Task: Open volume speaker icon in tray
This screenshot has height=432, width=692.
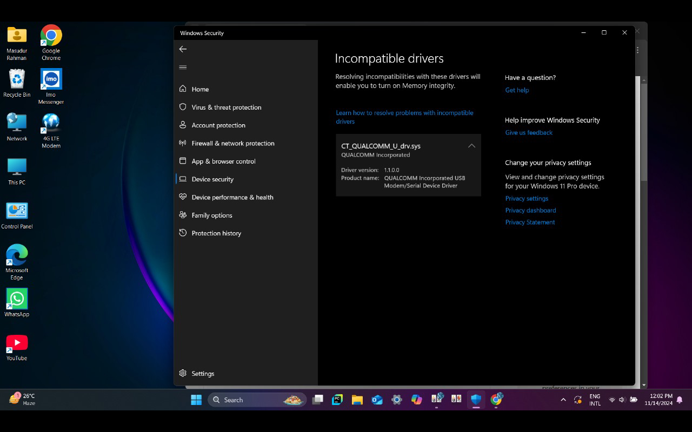Action: tap(622, 400)
